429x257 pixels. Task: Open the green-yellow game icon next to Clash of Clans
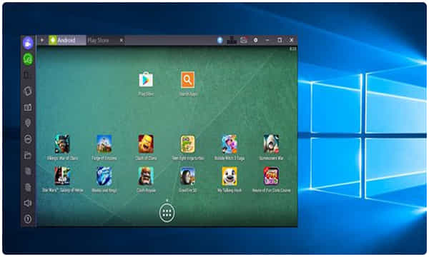coord(187,144)
